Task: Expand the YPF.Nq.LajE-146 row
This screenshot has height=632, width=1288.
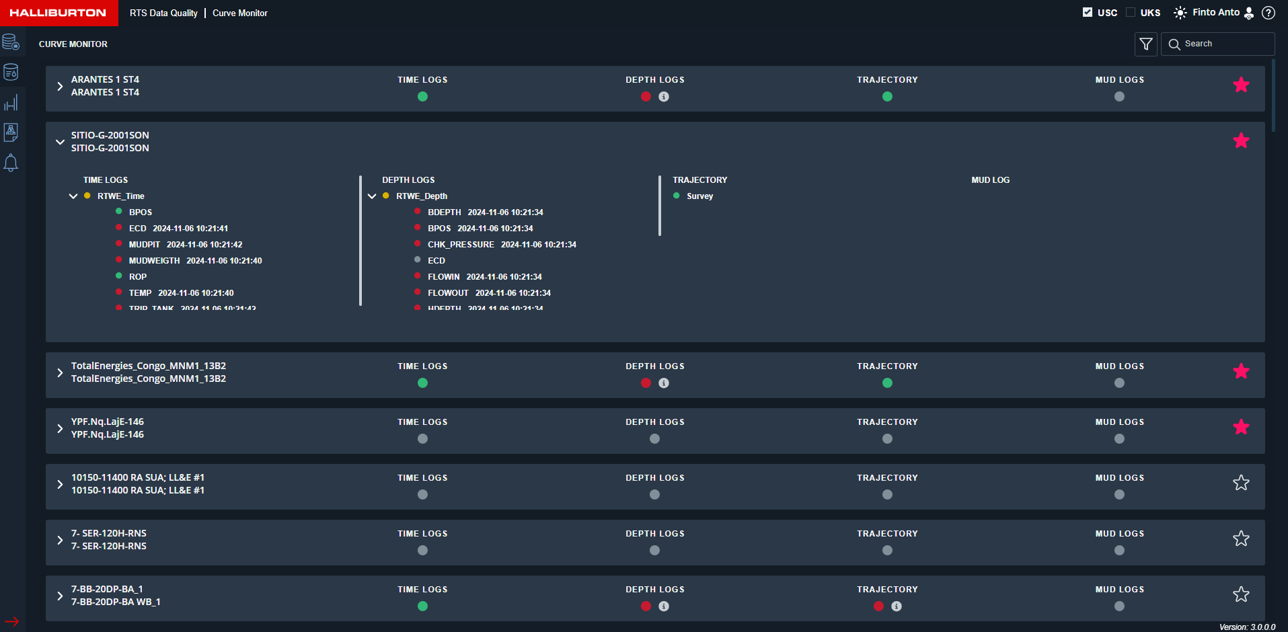Action: (60, 428)
